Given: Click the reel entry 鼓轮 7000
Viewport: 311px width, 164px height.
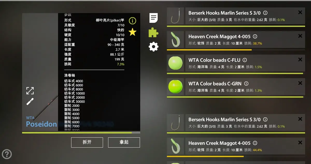Looking at the screenshot, I should [x=72, y=126].
